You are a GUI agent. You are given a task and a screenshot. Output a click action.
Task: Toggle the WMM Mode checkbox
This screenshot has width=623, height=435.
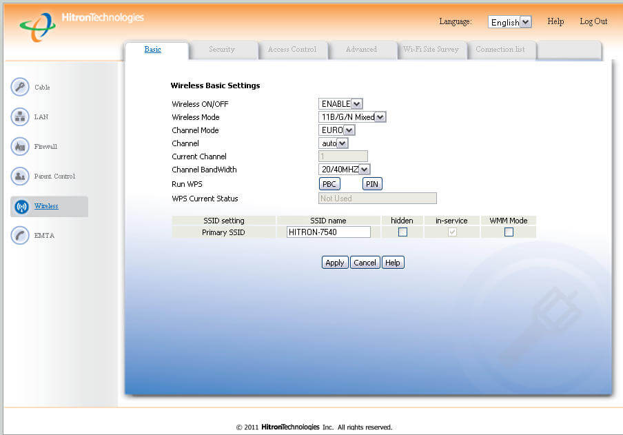[x=509, y=232]
